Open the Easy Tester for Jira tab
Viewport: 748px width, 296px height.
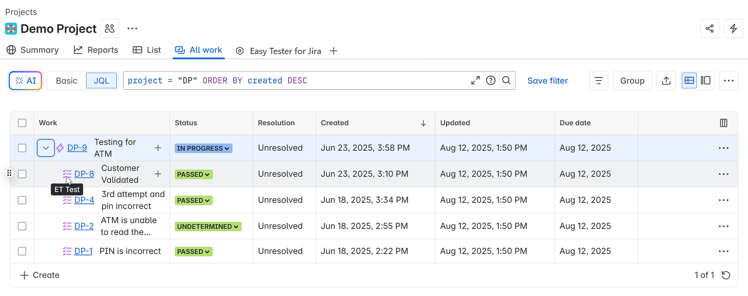click(285, 51)
